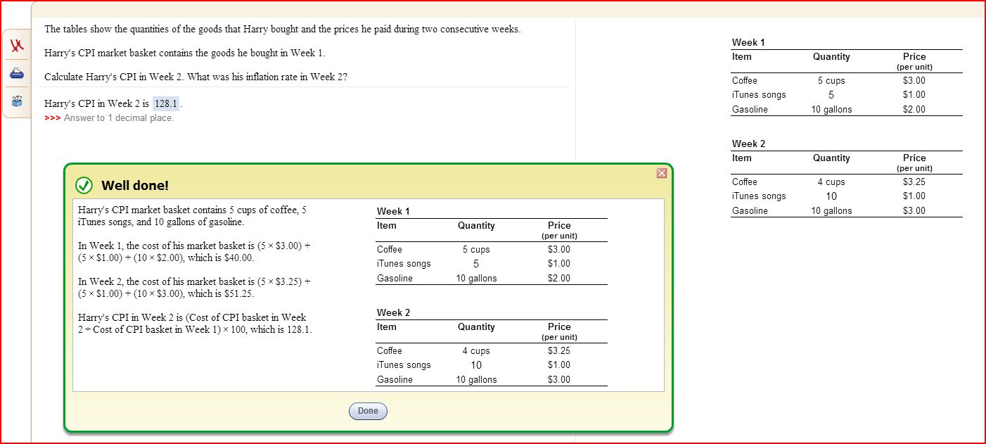This screenshot has width=986, height=444.
Task: Click the question sentence about Harry's inflation rate
Action: [196, 77]
